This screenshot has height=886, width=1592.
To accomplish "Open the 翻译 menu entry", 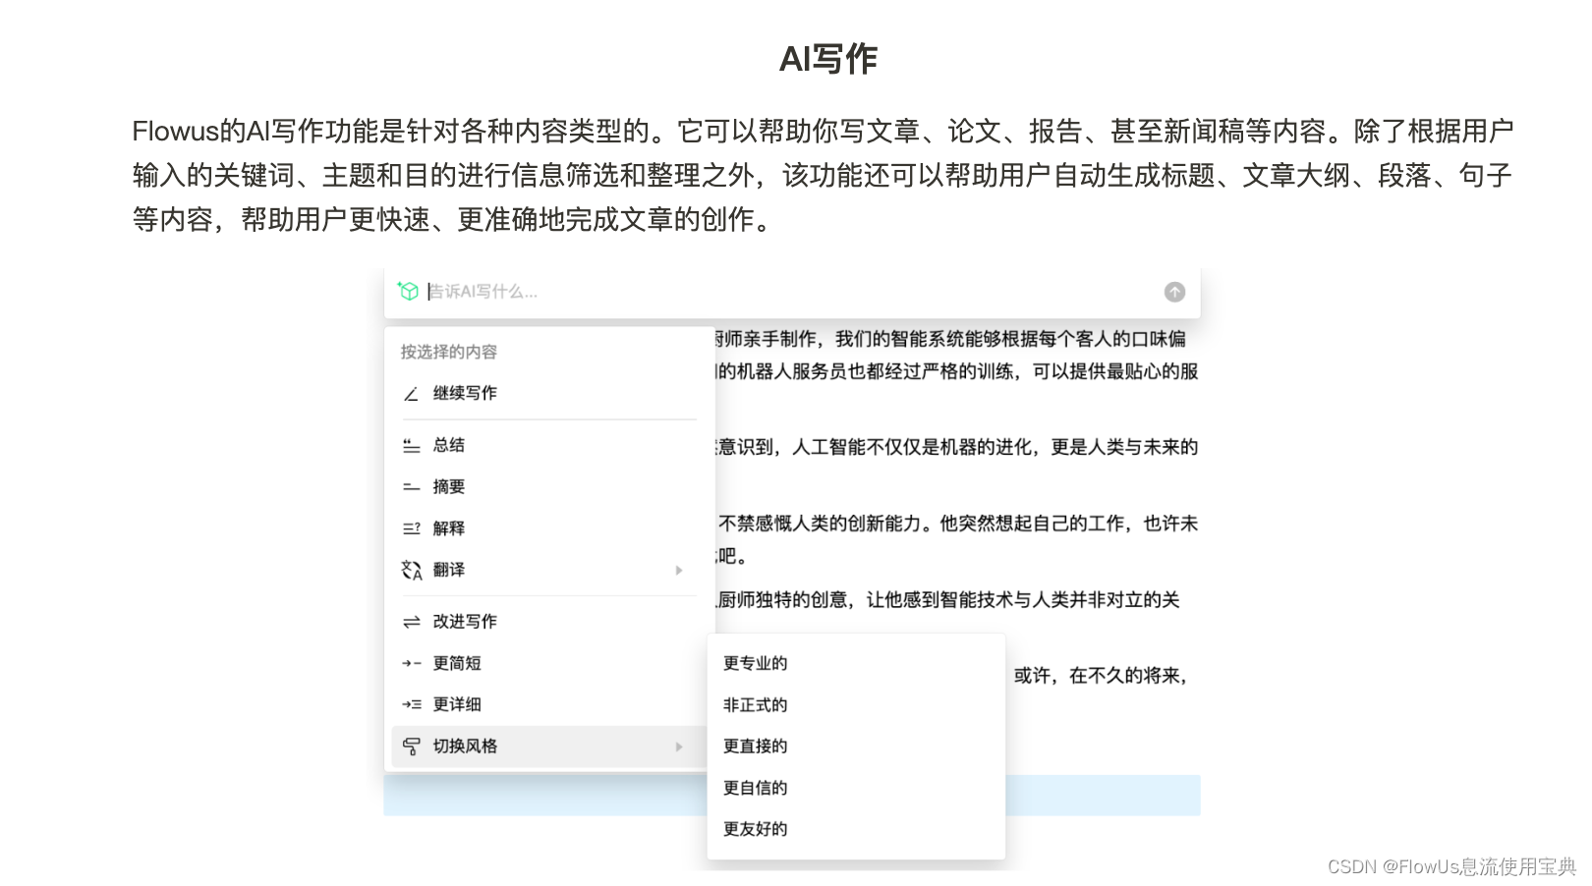I will [548, 569].
